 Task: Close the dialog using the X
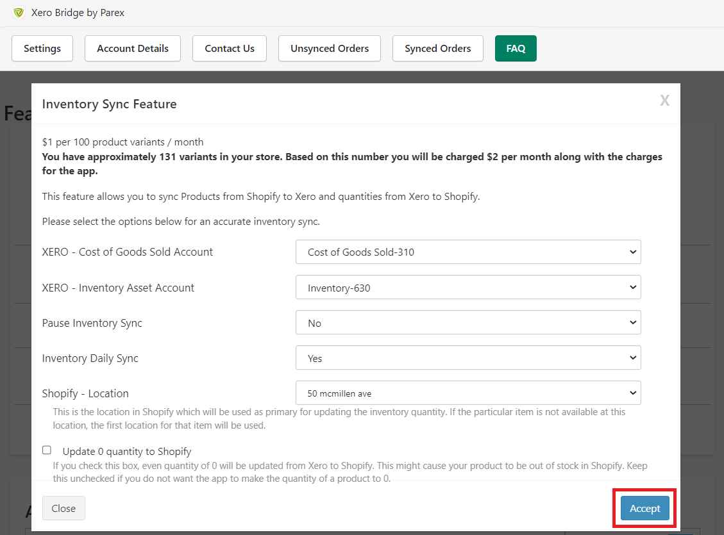click(664, 100)
